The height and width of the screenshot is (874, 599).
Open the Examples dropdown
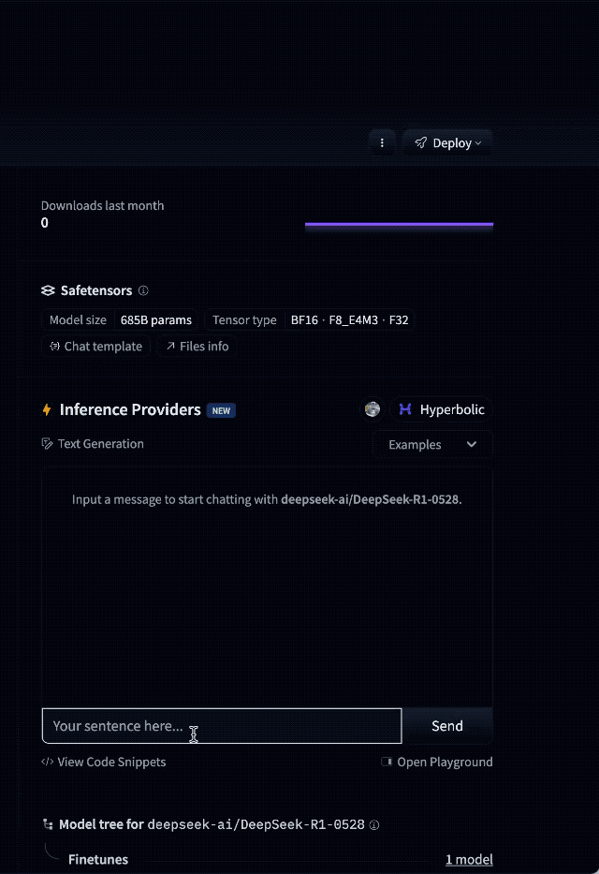coord(431,443)
